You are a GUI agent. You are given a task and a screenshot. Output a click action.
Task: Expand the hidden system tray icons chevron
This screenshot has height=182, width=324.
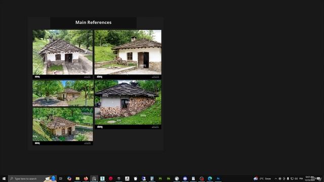click(x=275, y=178)
